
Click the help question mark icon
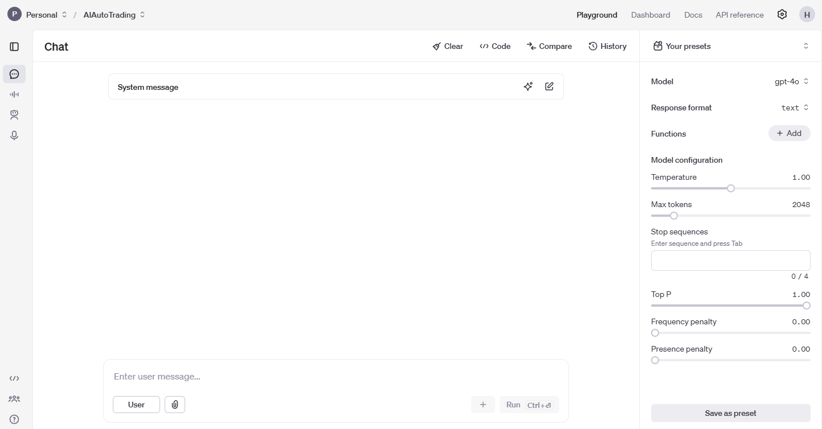pos(14,419)
